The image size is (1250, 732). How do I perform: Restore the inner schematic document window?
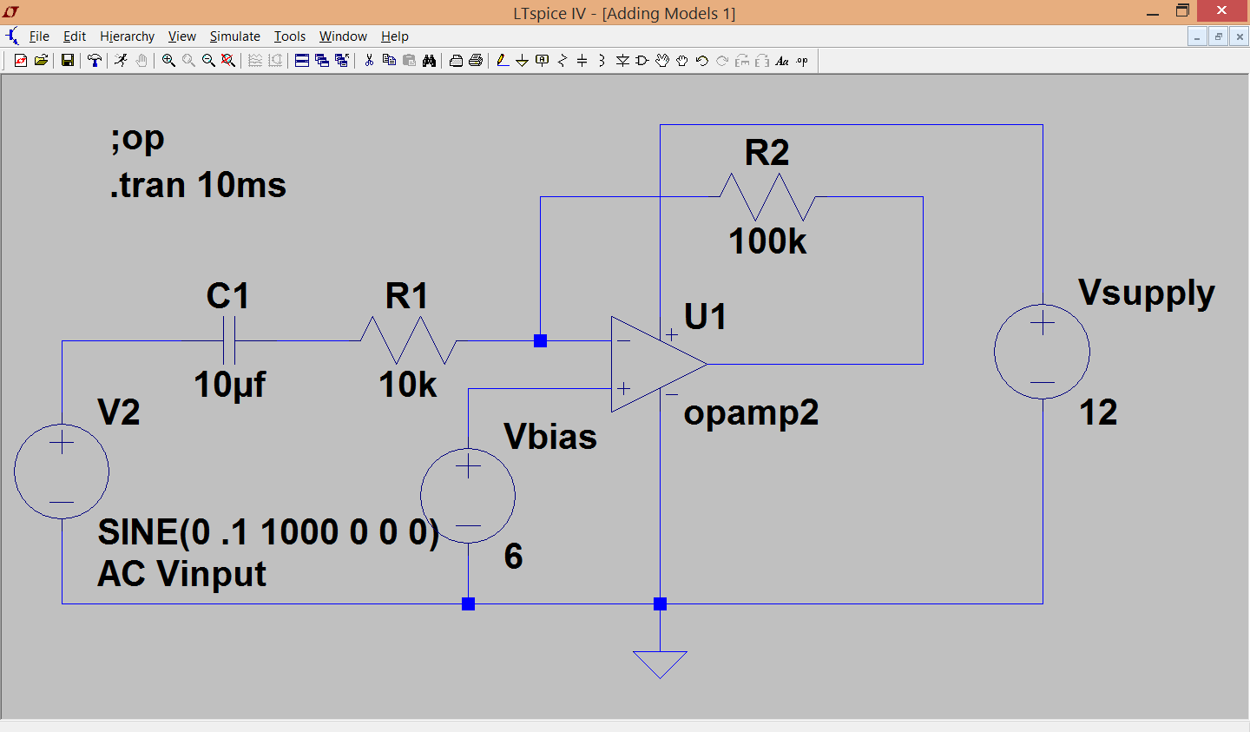[x=1219, y=36]
